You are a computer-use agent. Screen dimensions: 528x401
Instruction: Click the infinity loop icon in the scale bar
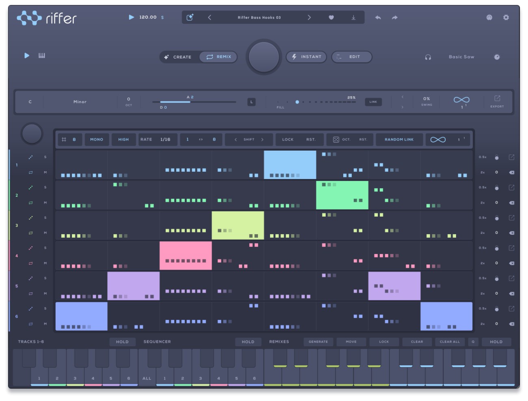[461, 100]
